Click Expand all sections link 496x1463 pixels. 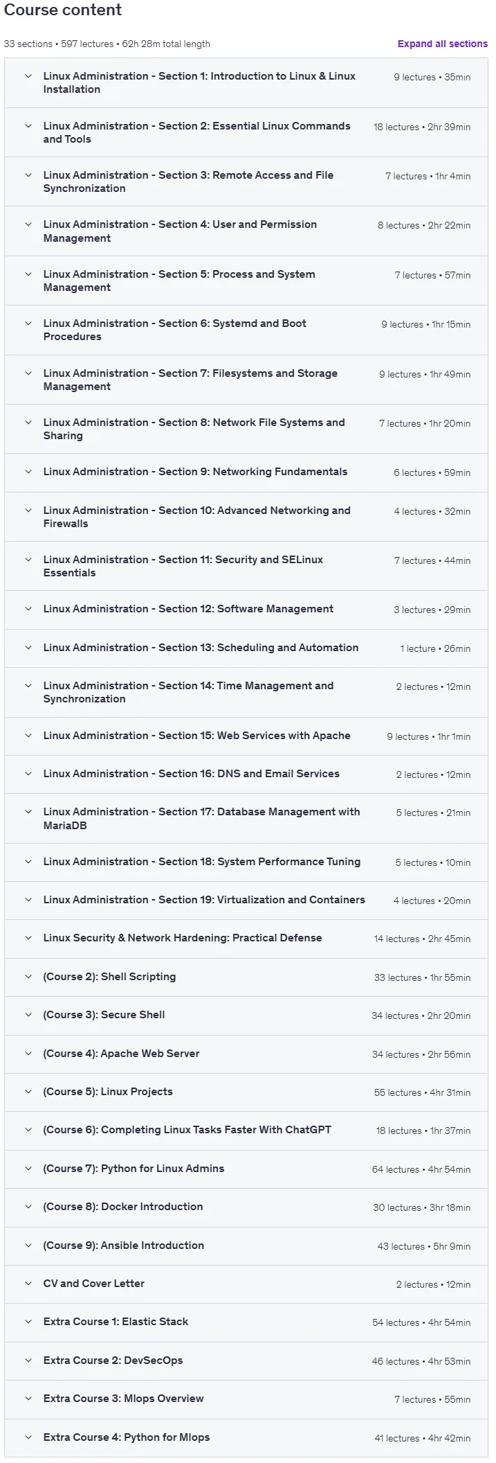point(442,44)
